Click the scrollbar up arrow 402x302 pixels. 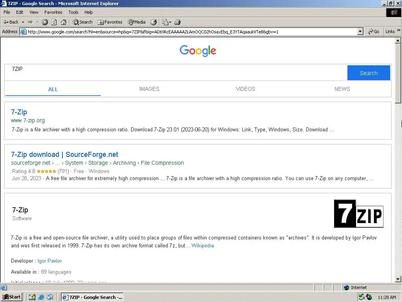point(398,41)
